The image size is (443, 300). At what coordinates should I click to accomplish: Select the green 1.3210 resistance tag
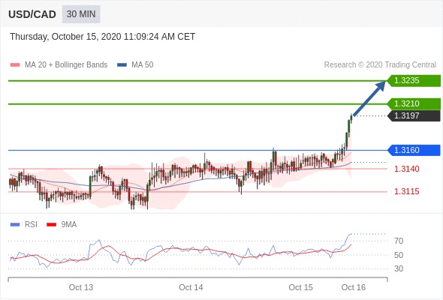click(x=414, y=103)
